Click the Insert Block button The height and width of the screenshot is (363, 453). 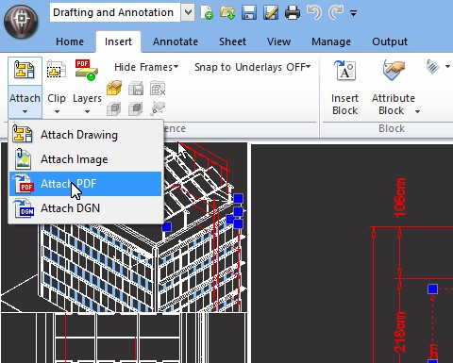pos(345,87)
